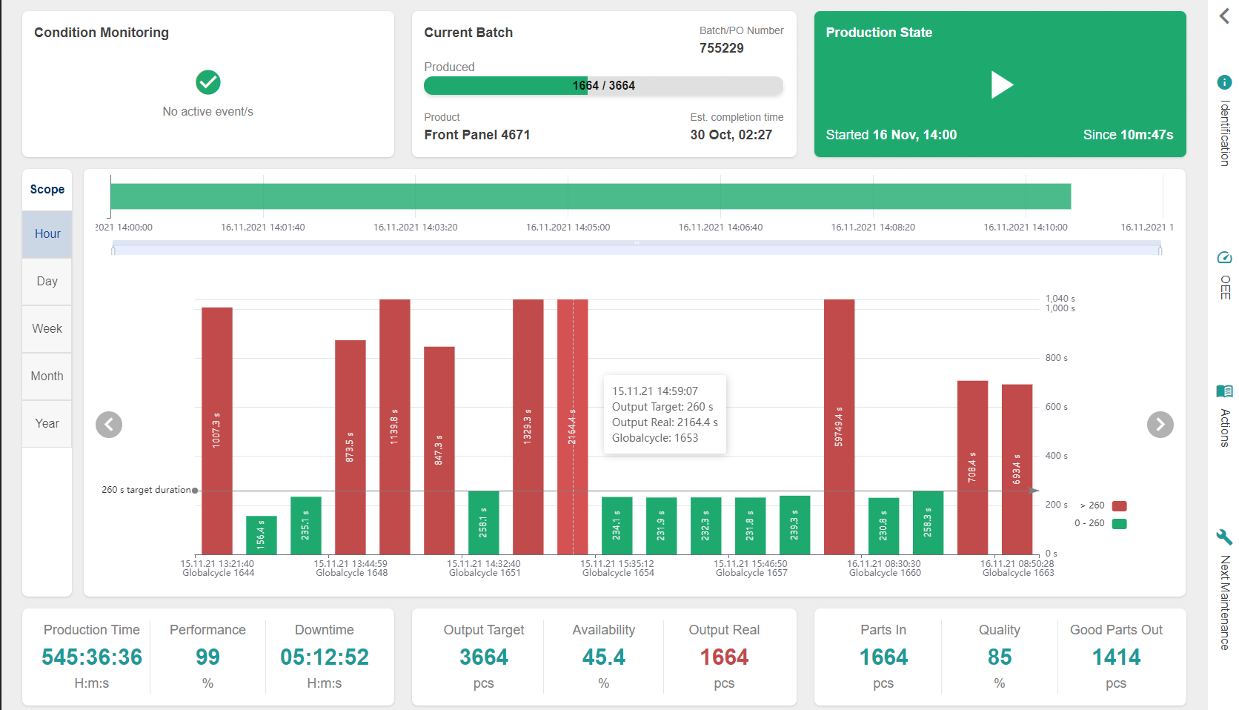Image resolution: width=1239 pixels, height=710 pixels.
Task: Switch to the Month scope view
Action: click(47, 376)
